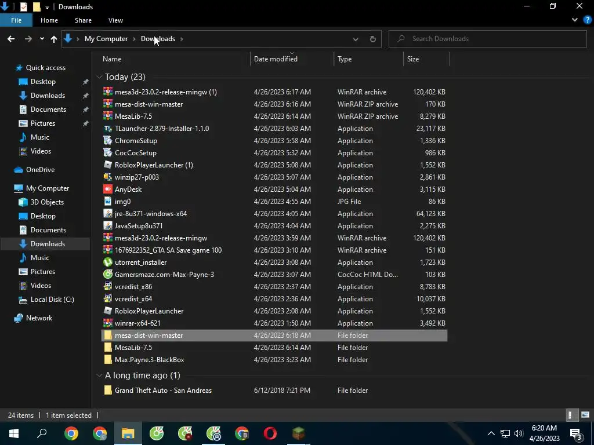Select the winzip27-p003 icon

[x=108, y=177]
